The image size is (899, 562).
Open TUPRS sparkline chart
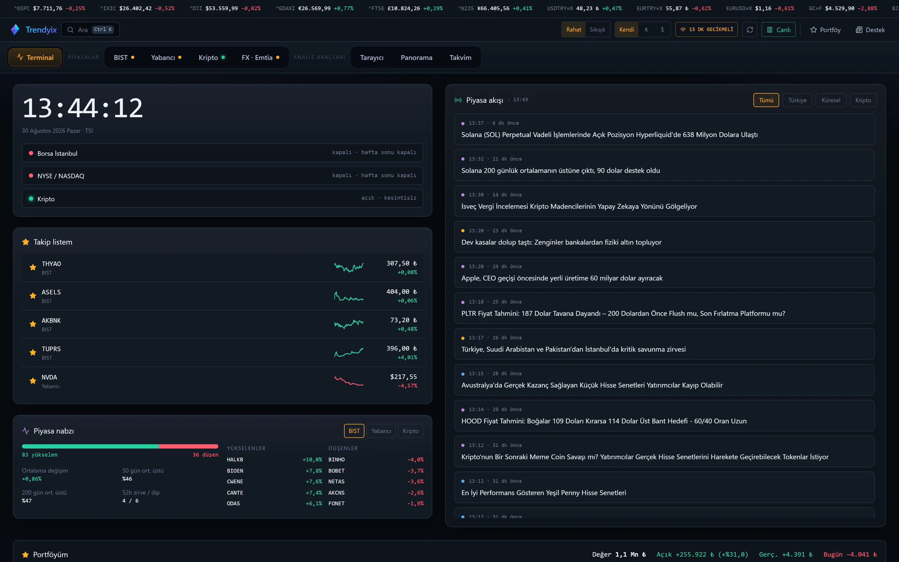click(349, 352)
